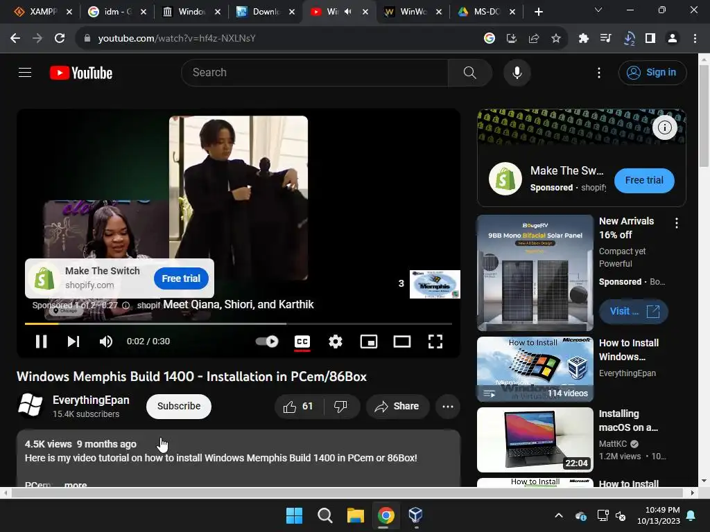Switch to the WinWorld tab

pyautogui.click(x=411, y=12)
